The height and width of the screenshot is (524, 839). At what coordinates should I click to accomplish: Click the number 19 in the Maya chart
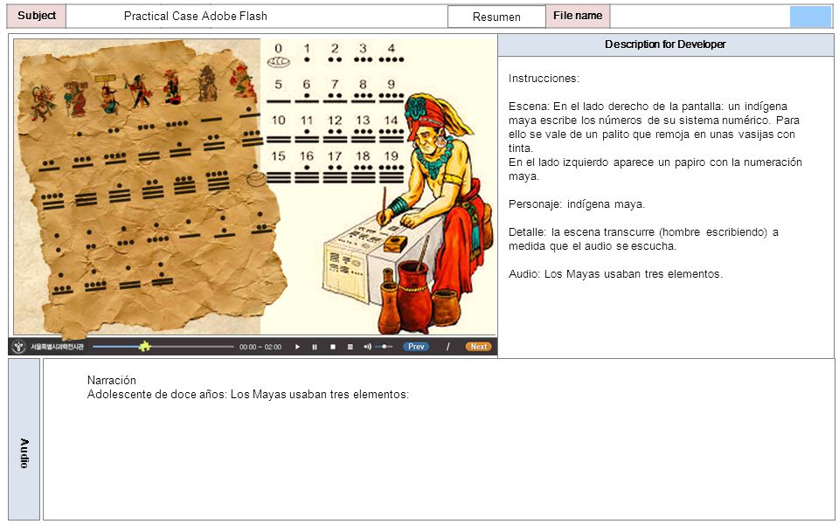392,156
